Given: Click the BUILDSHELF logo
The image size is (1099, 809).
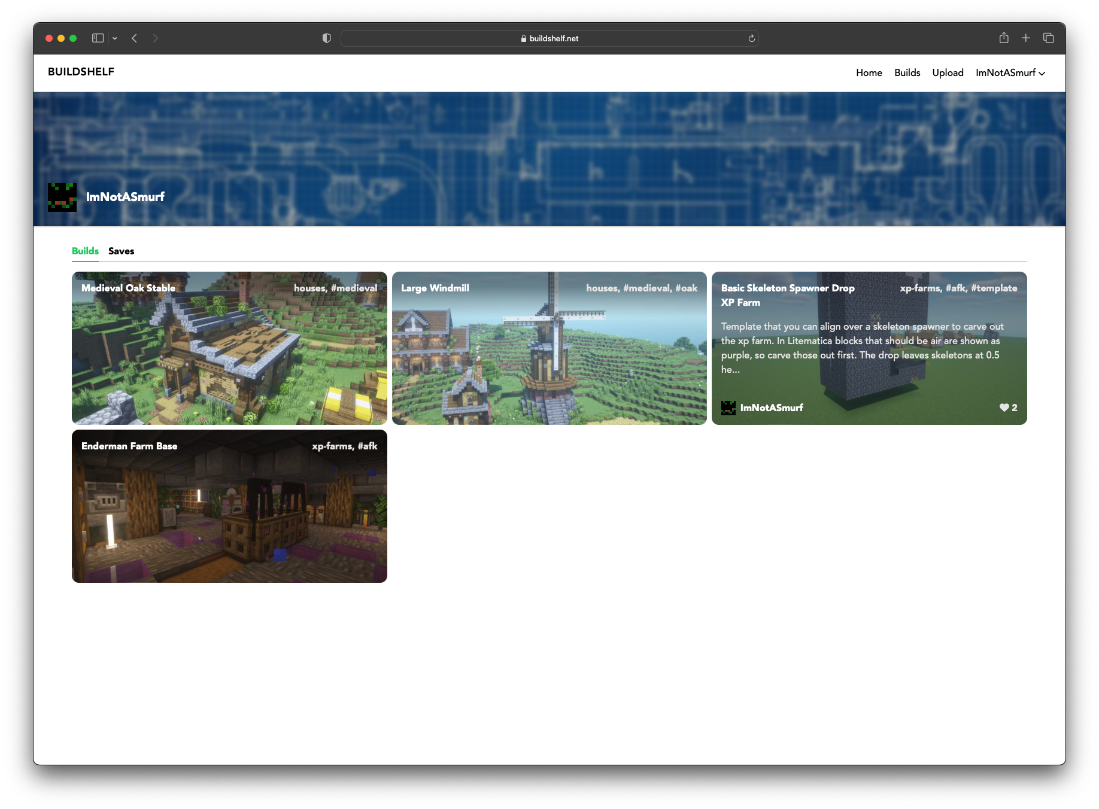Looking at the screenshot, I should (x=81, y=72).
